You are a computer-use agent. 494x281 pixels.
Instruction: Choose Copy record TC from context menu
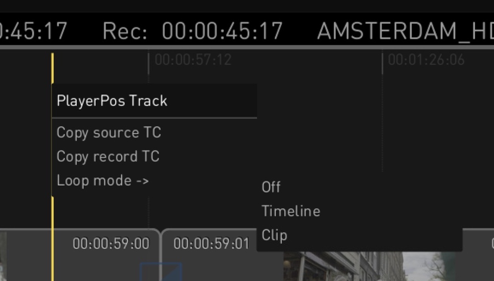(108, 156)
